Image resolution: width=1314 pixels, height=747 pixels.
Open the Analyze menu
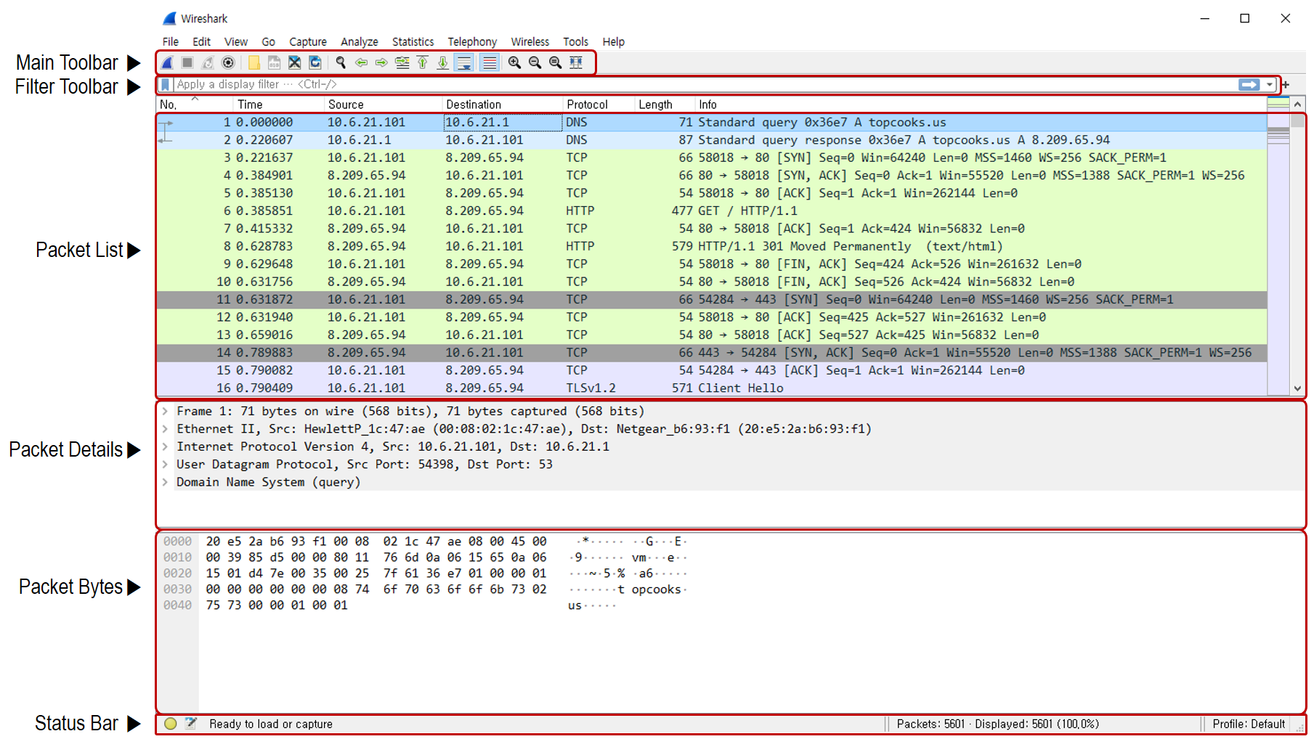tap(359, 42)
